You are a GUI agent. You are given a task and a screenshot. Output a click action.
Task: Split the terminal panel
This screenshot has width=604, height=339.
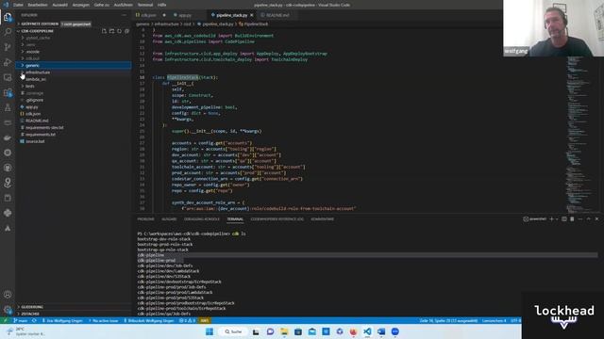click(564, 219)
